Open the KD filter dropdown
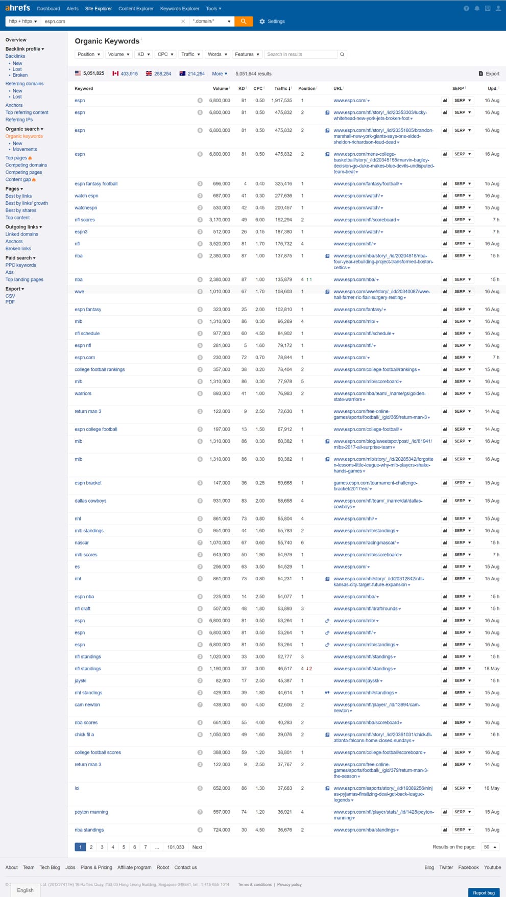 (143, 54)
